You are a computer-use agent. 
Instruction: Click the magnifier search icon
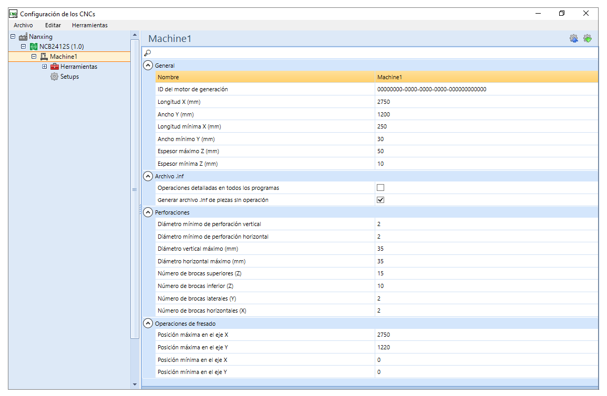pos(148,52)
